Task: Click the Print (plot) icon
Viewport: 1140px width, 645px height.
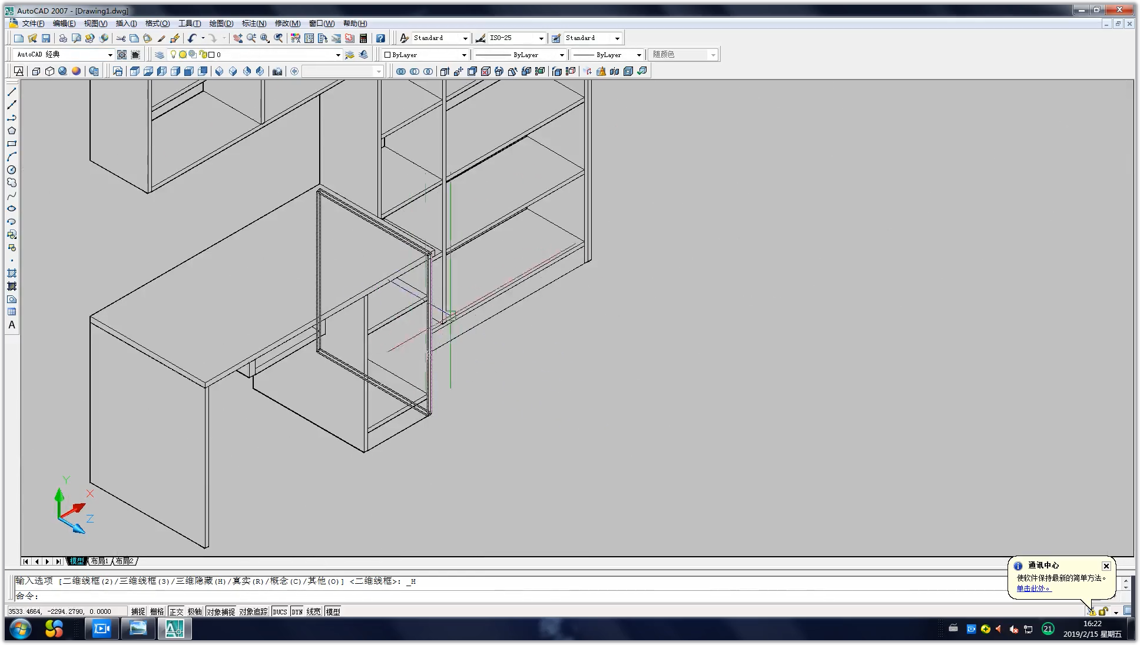Action: tap(62, 38)
